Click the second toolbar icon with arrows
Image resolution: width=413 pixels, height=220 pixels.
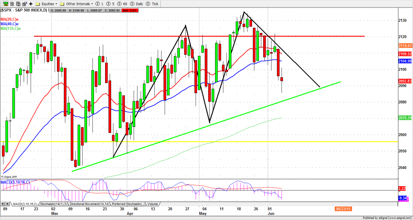13,3
